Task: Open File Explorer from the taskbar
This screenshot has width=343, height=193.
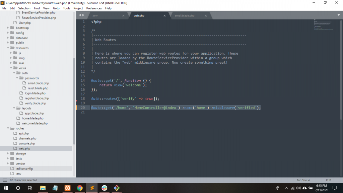Action: pyautogui.click(x=43, y=188)
